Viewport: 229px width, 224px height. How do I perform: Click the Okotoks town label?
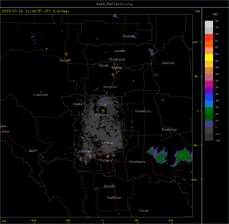(x=109, y=186)
